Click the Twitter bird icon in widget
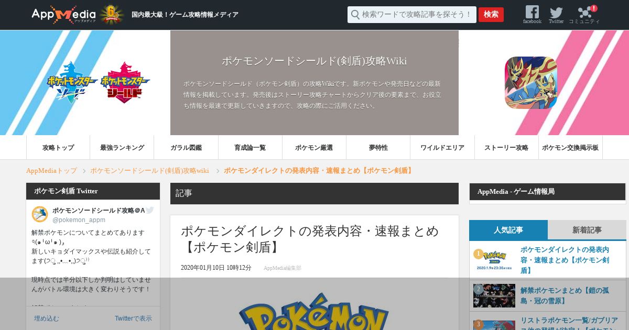Viewport: 629px width, 330px height. (x=149, y=210)
